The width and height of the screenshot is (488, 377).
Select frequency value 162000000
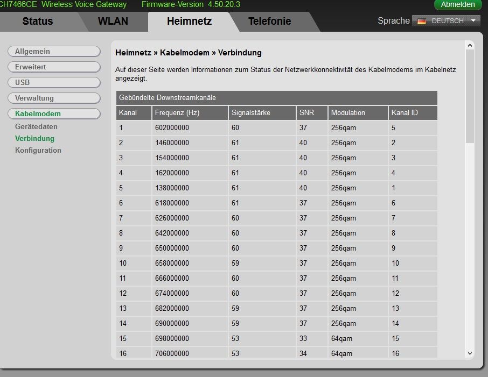[172, 173]
